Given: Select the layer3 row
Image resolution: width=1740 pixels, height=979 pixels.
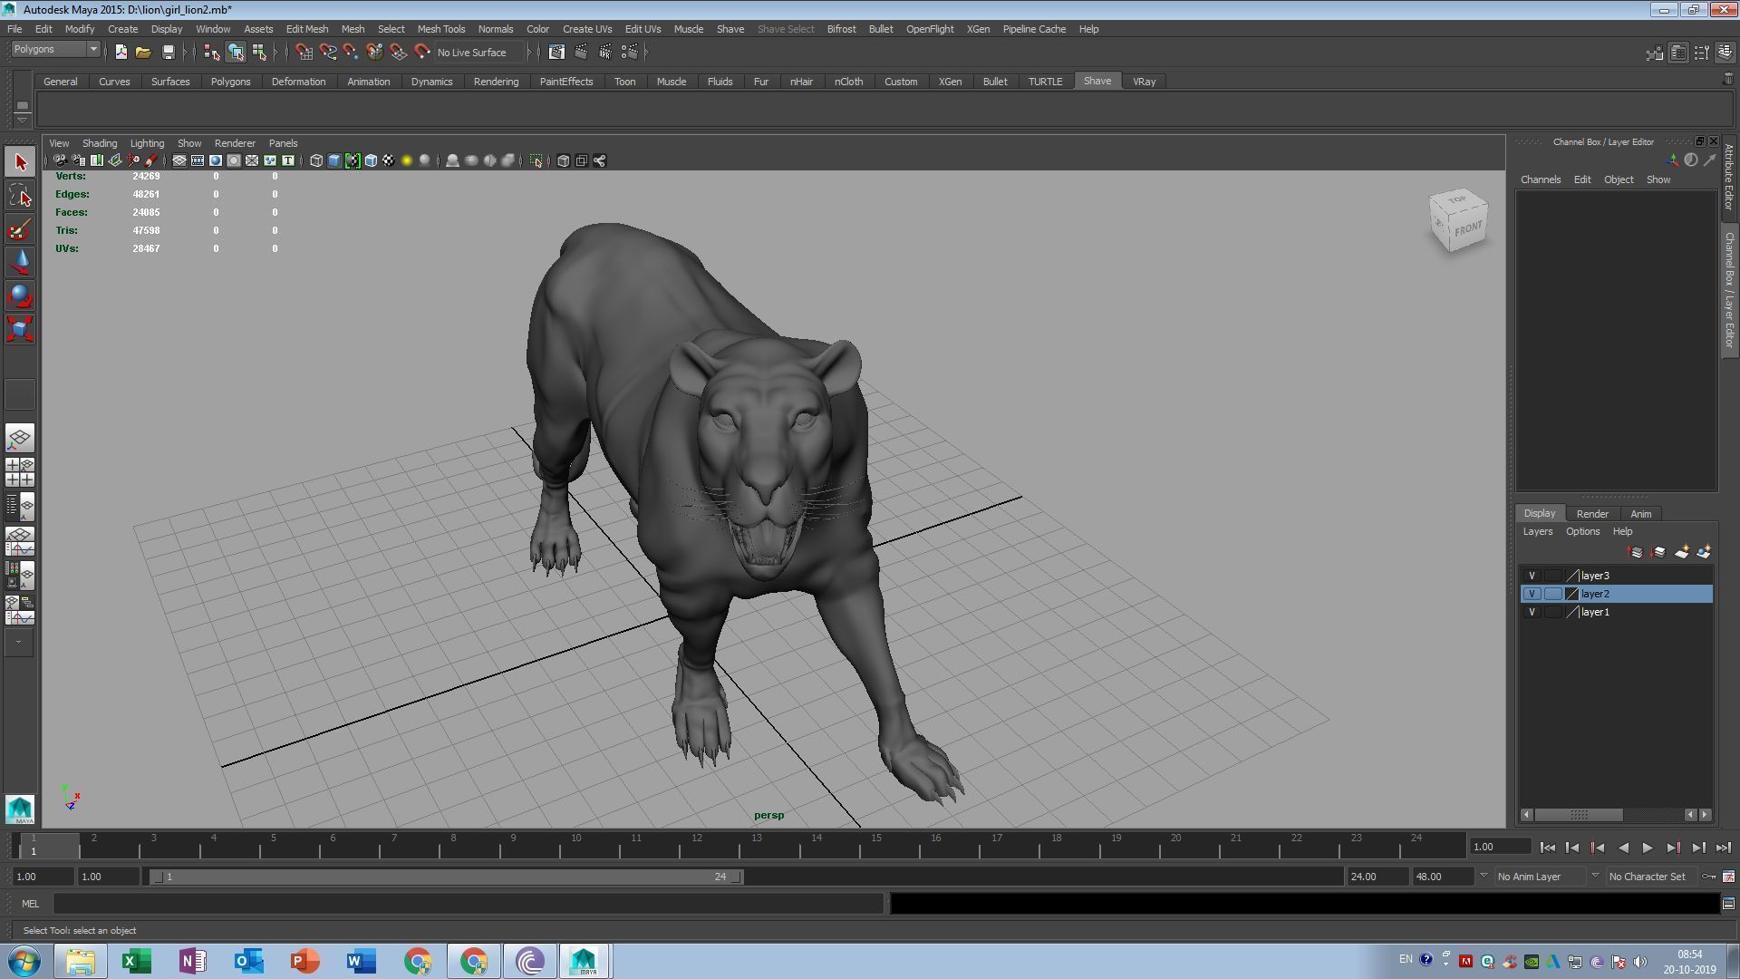Looking at the screenshot, I should (1617, 576).
